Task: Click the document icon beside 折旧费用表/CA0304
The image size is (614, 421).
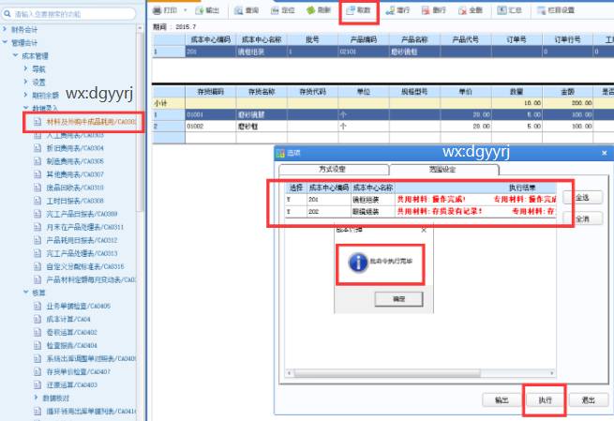Action: [37, 148]
